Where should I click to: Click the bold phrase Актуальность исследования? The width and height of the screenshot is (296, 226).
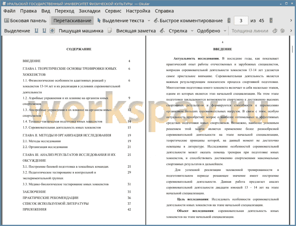click(197, 59)
